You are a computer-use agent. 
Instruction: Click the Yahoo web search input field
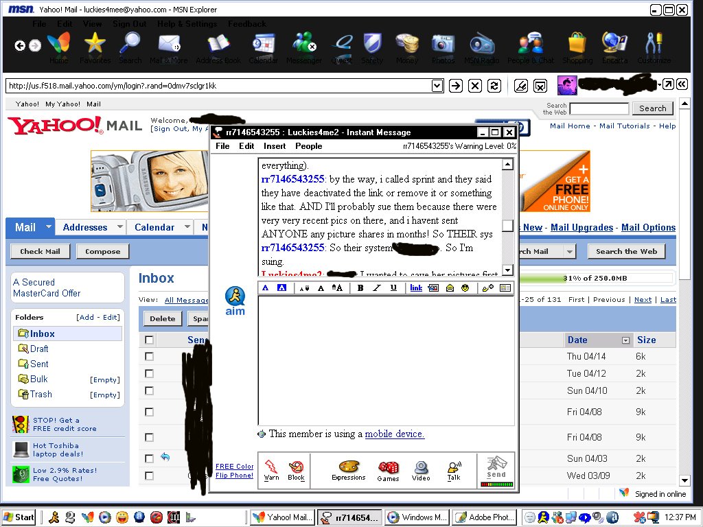pyautogui.click(x=599, y=108)
